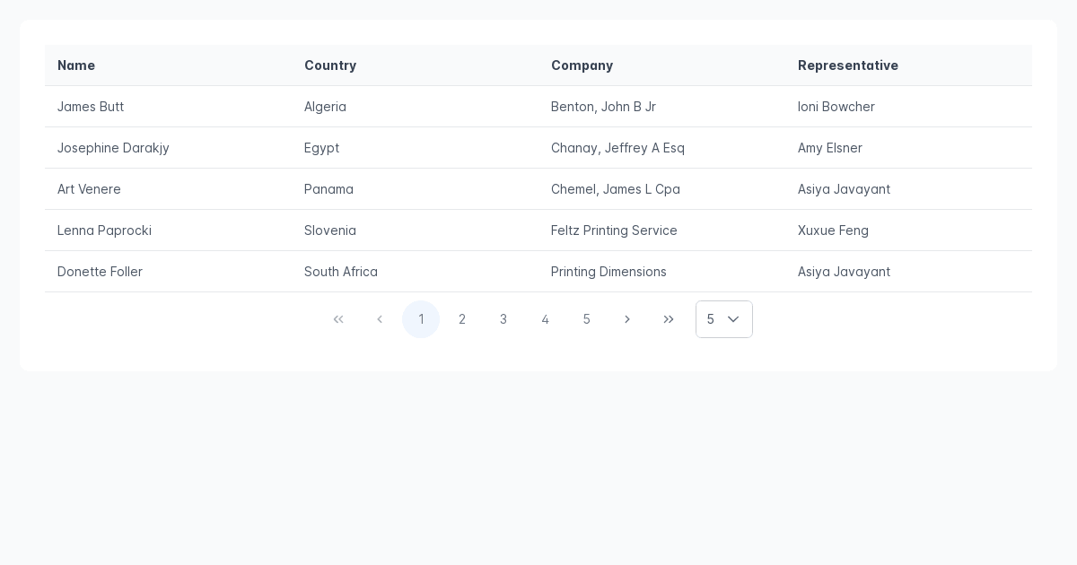The width and height of the screenshot is (1077, 565).
Task: Click the Feltz Printing Service cell
Action: click(614, 230)
